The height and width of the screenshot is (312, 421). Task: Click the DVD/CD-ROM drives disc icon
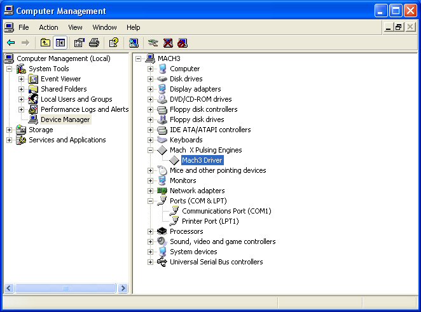[x=162, y=99]
